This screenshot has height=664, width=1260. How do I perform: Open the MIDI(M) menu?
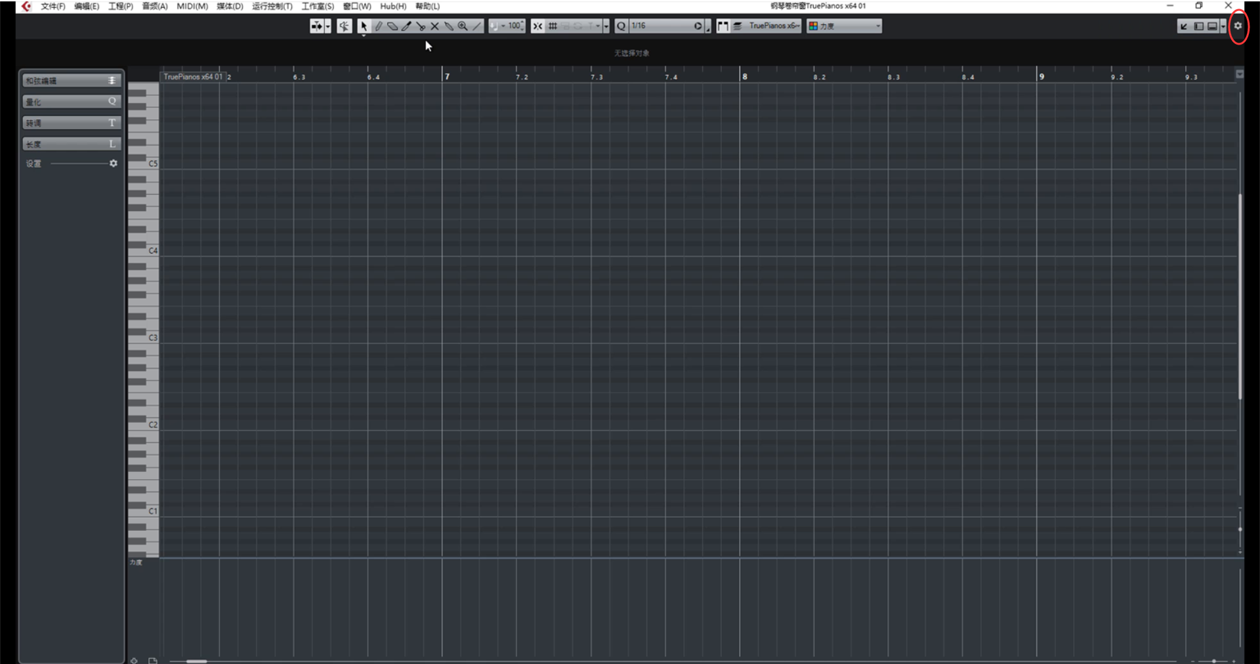(x=192, y=6)
